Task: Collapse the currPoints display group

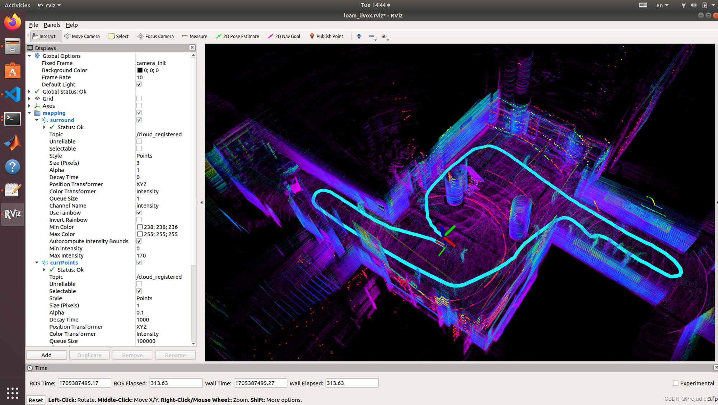Action: point(37,263)
